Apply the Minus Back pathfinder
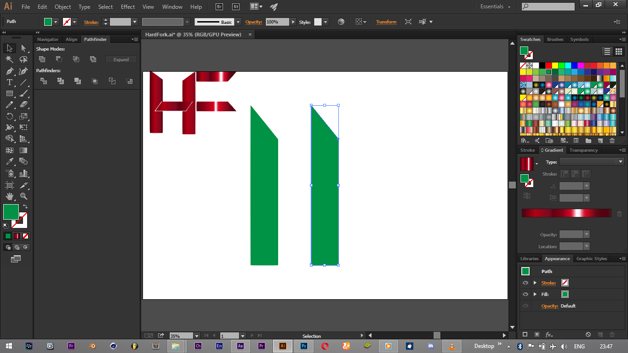Image resolution: width=628 pixels, height=353 pixels. (129, 81)
